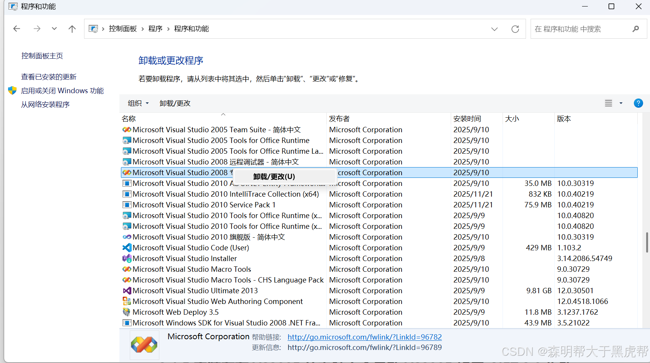Click version 3.14.2086.54749 cell

(585, 258)
